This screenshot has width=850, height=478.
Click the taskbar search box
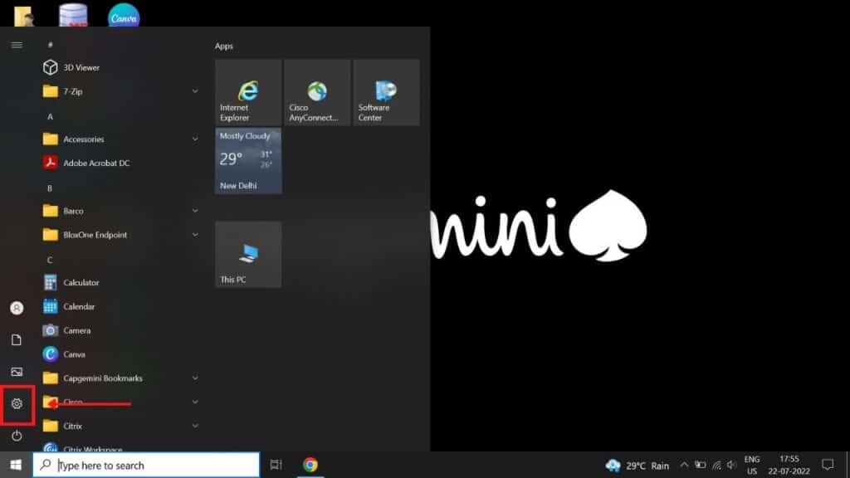click(x=146, y=465)
